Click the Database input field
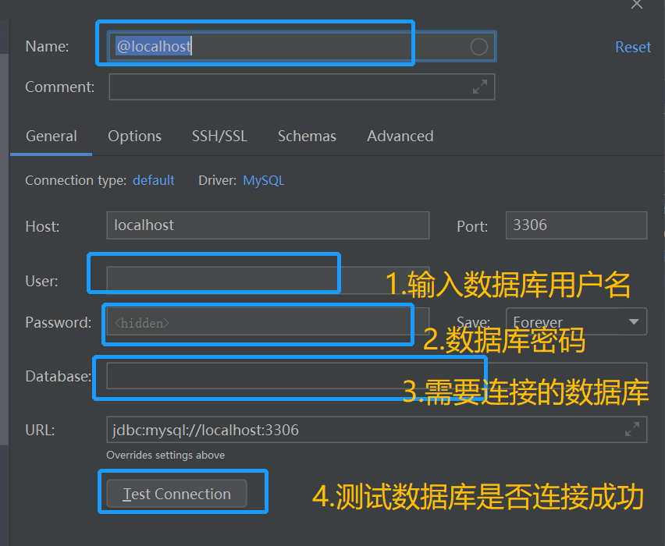 (377, 376)
